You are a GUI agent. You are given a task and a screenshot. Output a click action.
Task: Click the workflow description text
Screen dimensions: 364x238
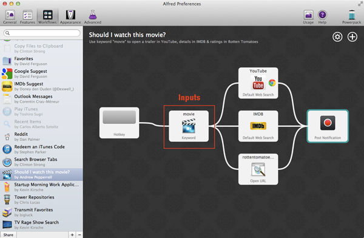[174, 42]
